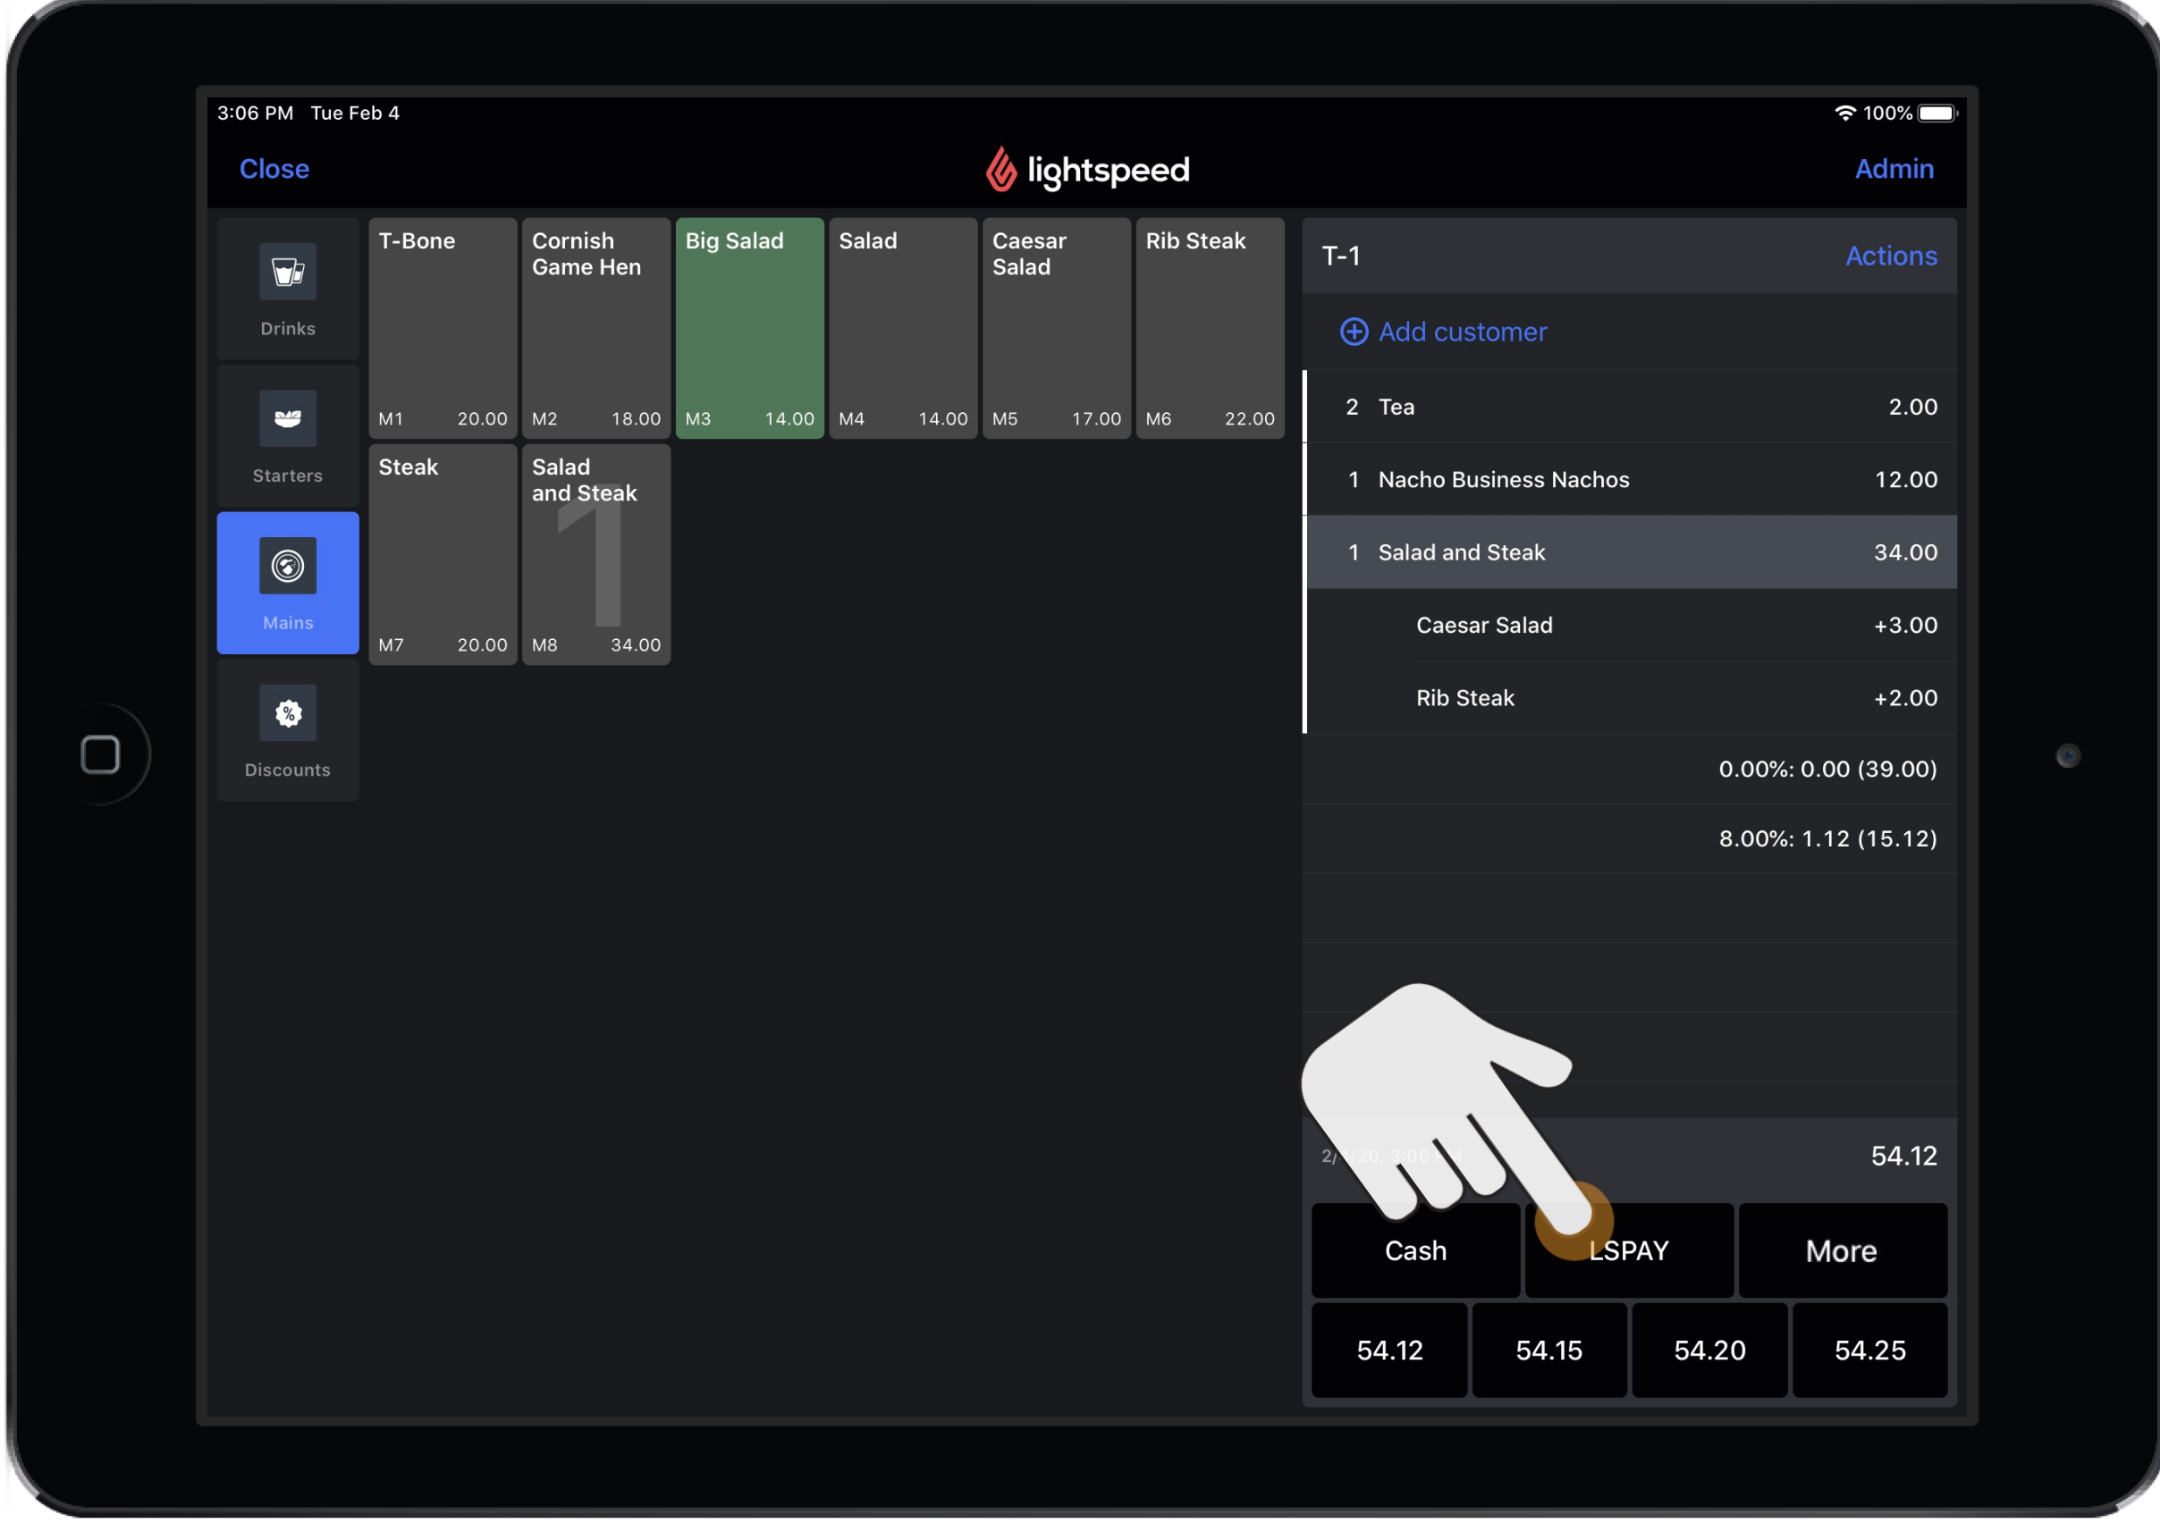Open the Starters category
This screenshot has width=2160, height=1523.
point(288,436)
